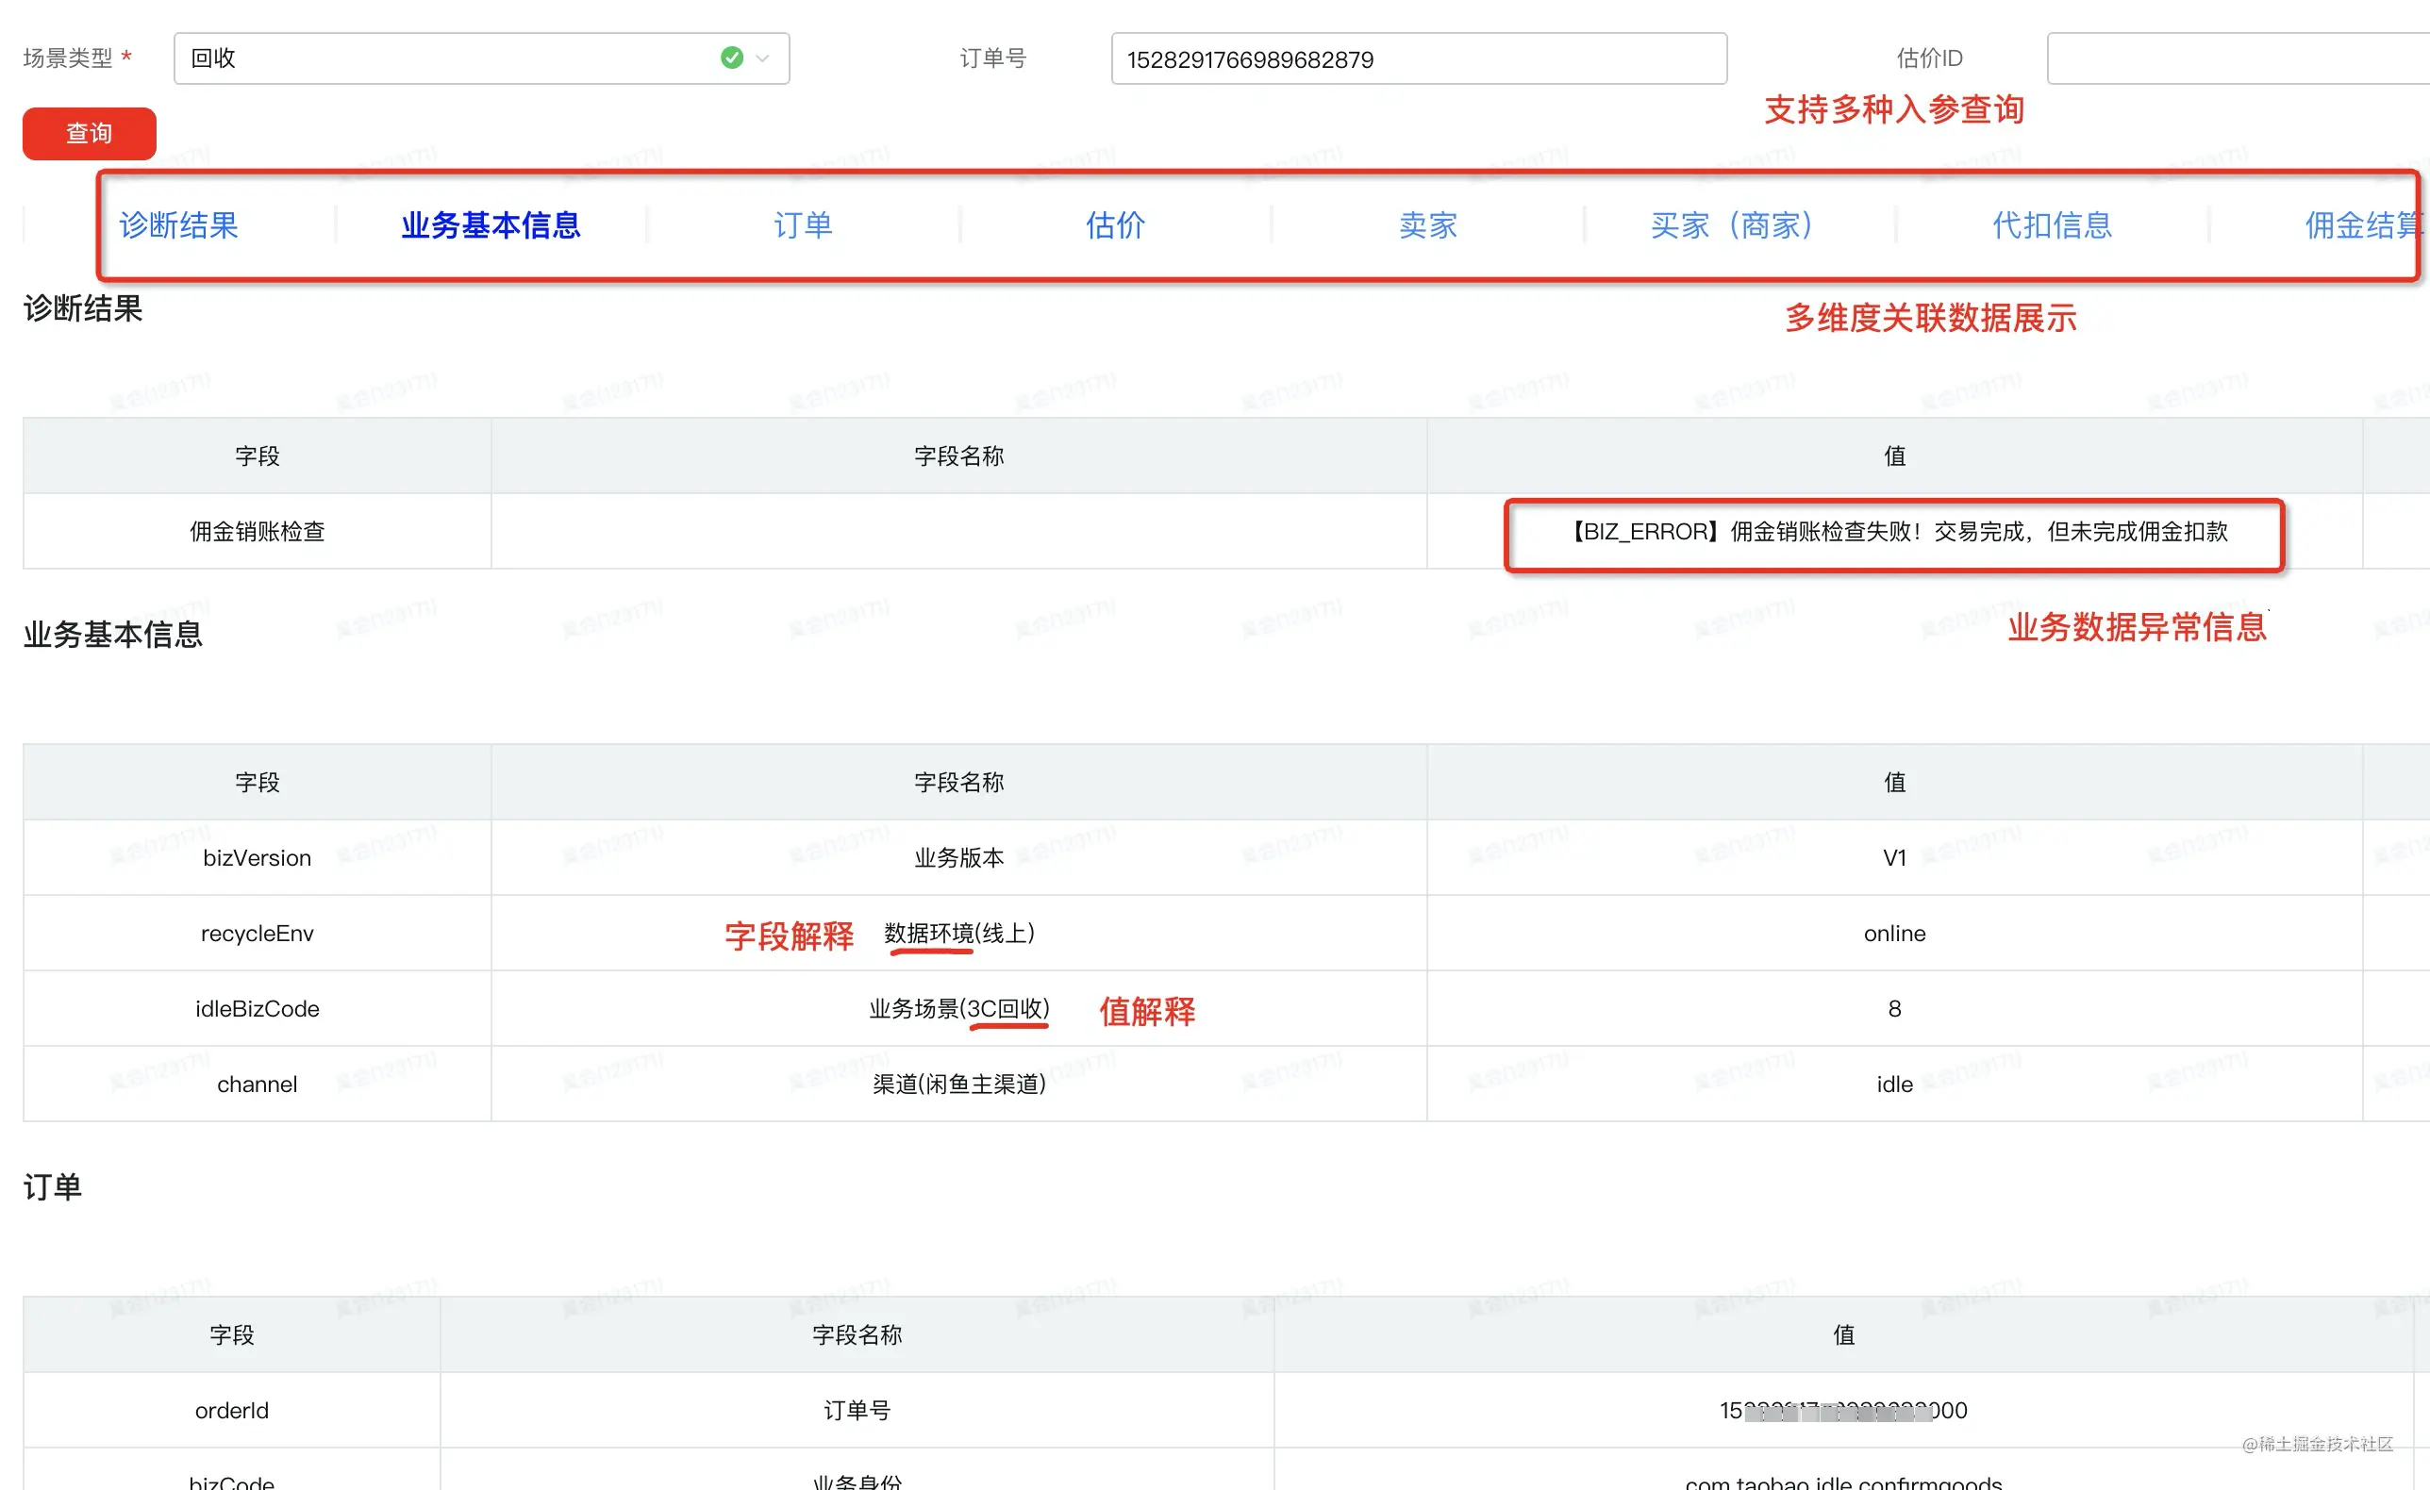Image resolution: width=2430 pixels, height=1490 pixels.
Task: Switch to the 卖家 tab
Action: click(x=1428, y=224)
